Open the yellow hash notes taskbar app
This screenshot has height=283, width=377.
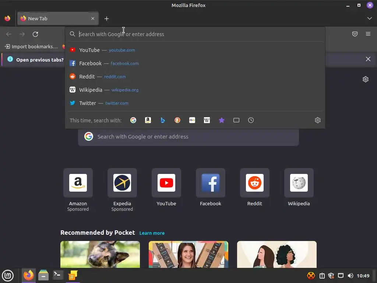73,275
